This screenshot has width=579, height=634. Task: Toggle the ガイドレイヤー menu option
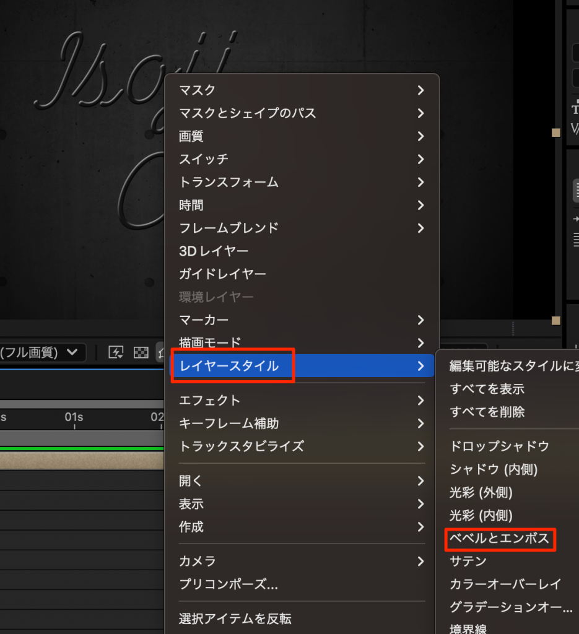222,274
